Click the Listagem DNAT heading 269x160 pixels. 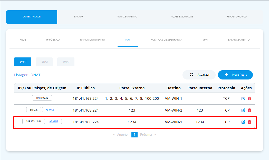coord(27,75)
